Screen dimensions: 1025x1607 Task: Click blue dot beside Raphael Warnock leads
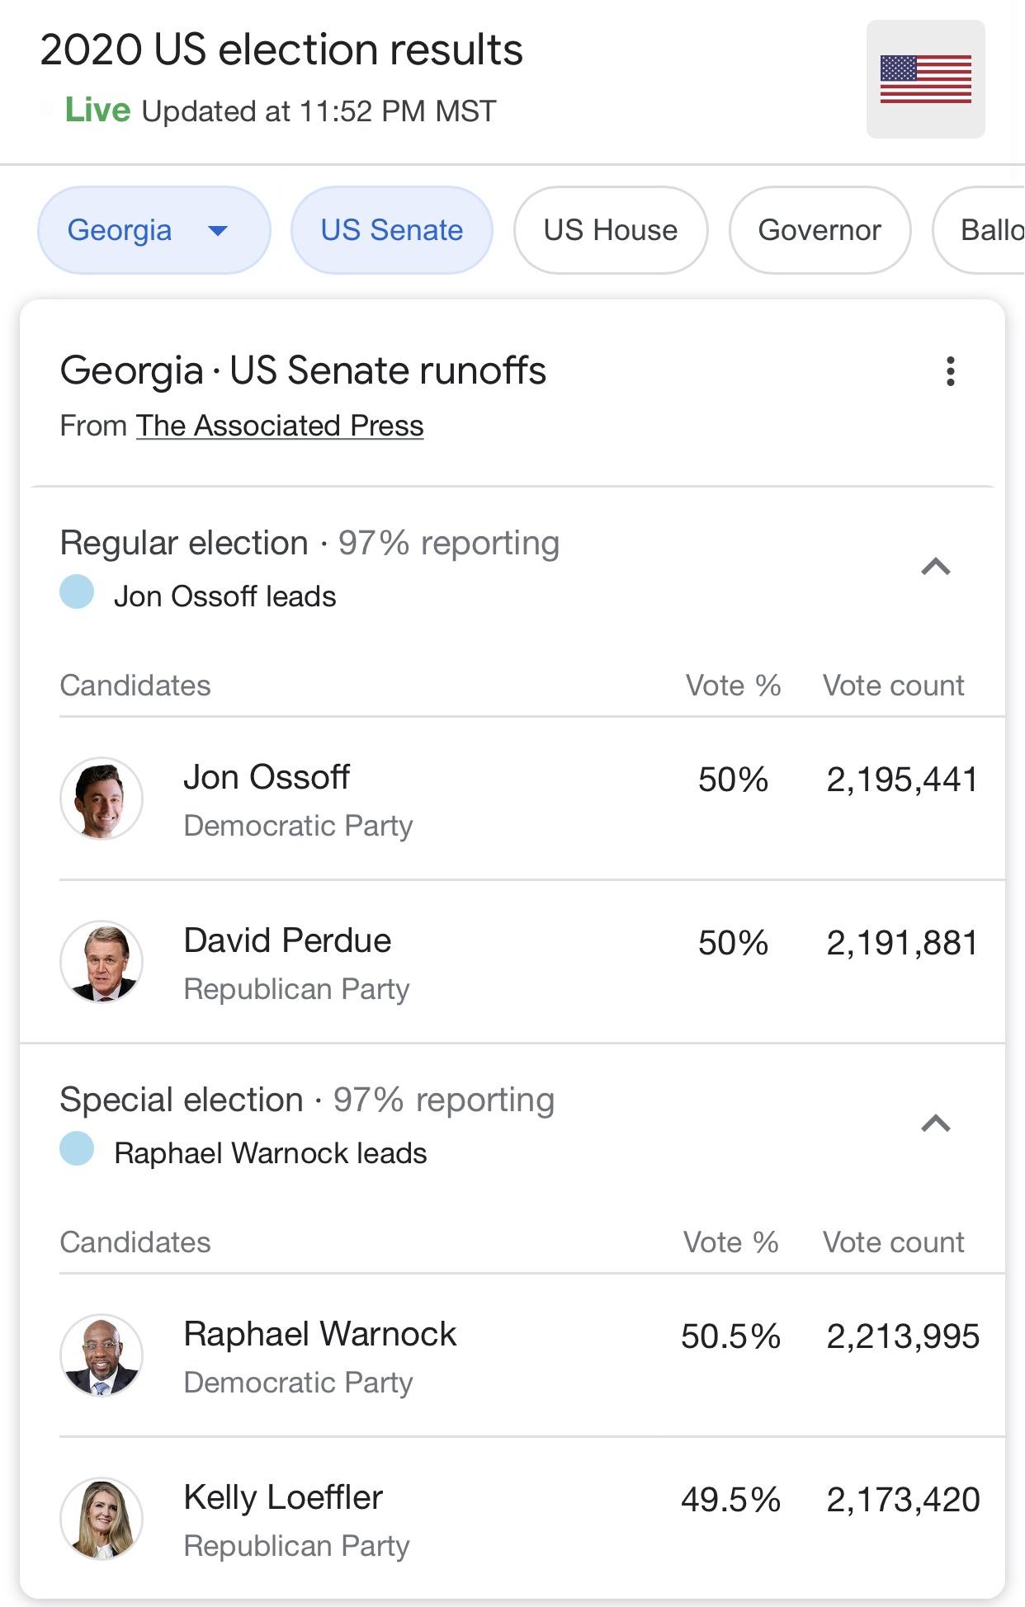[x=78, y=1149]
